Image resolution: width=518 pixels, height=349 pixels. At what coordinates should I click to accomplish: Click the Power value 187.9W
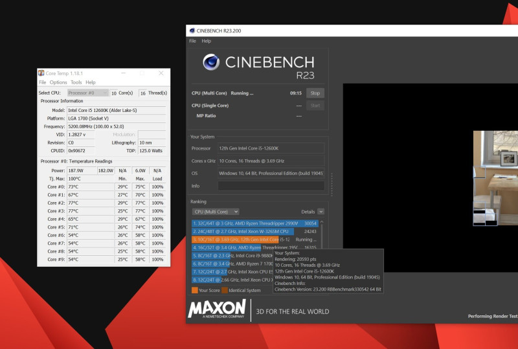pos(82,170)
